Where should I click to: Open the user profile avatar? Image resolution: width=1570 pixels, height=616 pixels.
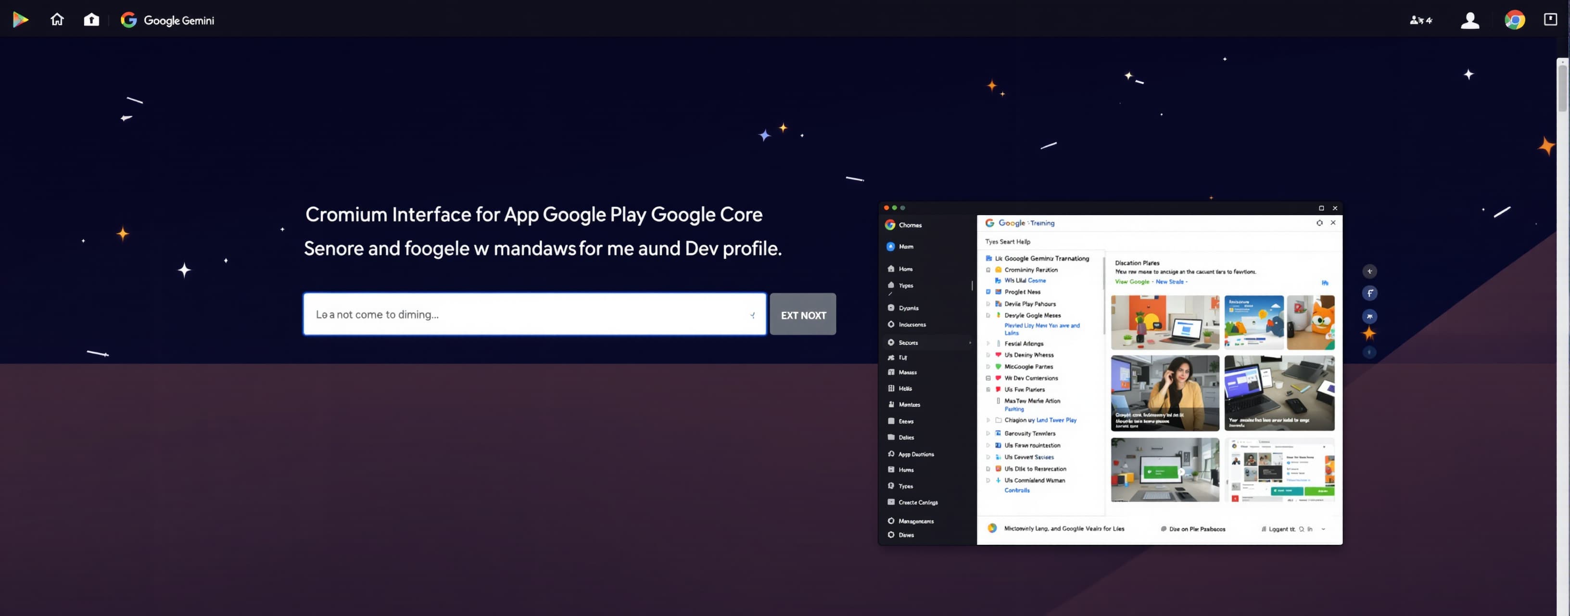(1470, 20)
